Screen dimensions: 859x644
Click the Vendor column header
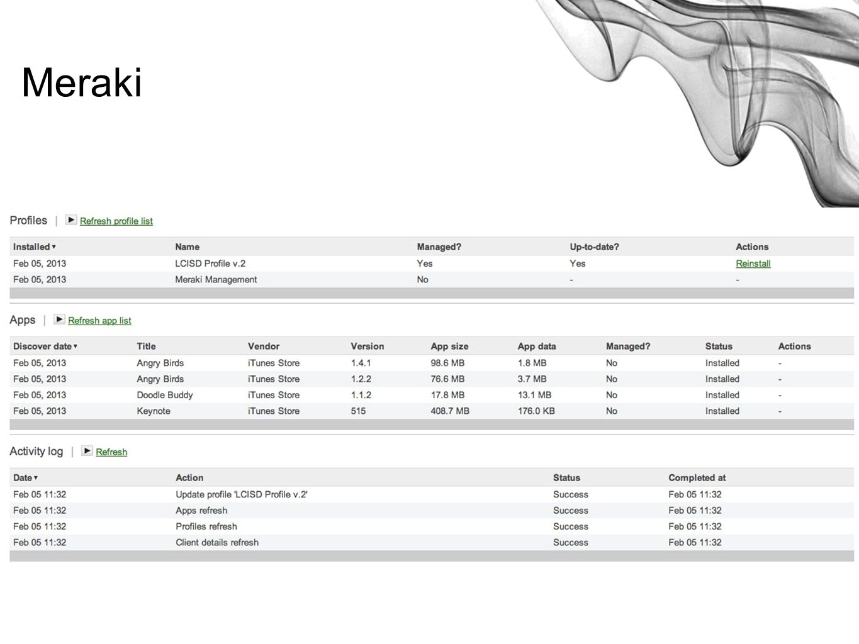coord(264,346)
